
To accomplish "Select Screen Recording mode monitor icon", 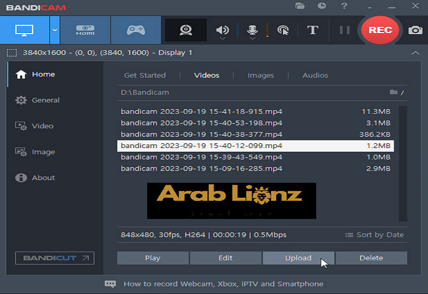I will pos(24,30).
